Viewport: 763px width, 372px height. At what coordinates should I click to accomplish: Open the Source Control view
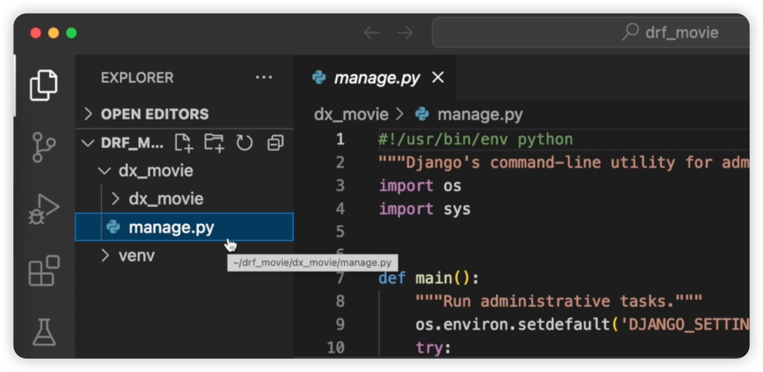coord(44,147)
